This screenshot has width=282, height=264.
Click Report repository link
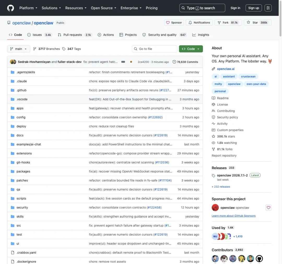[224, 156]
